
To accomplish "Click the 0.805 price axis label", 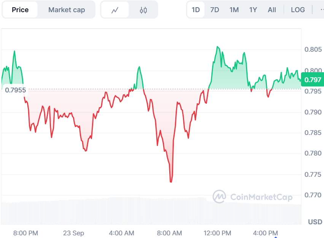I will [x=312, y=49].
